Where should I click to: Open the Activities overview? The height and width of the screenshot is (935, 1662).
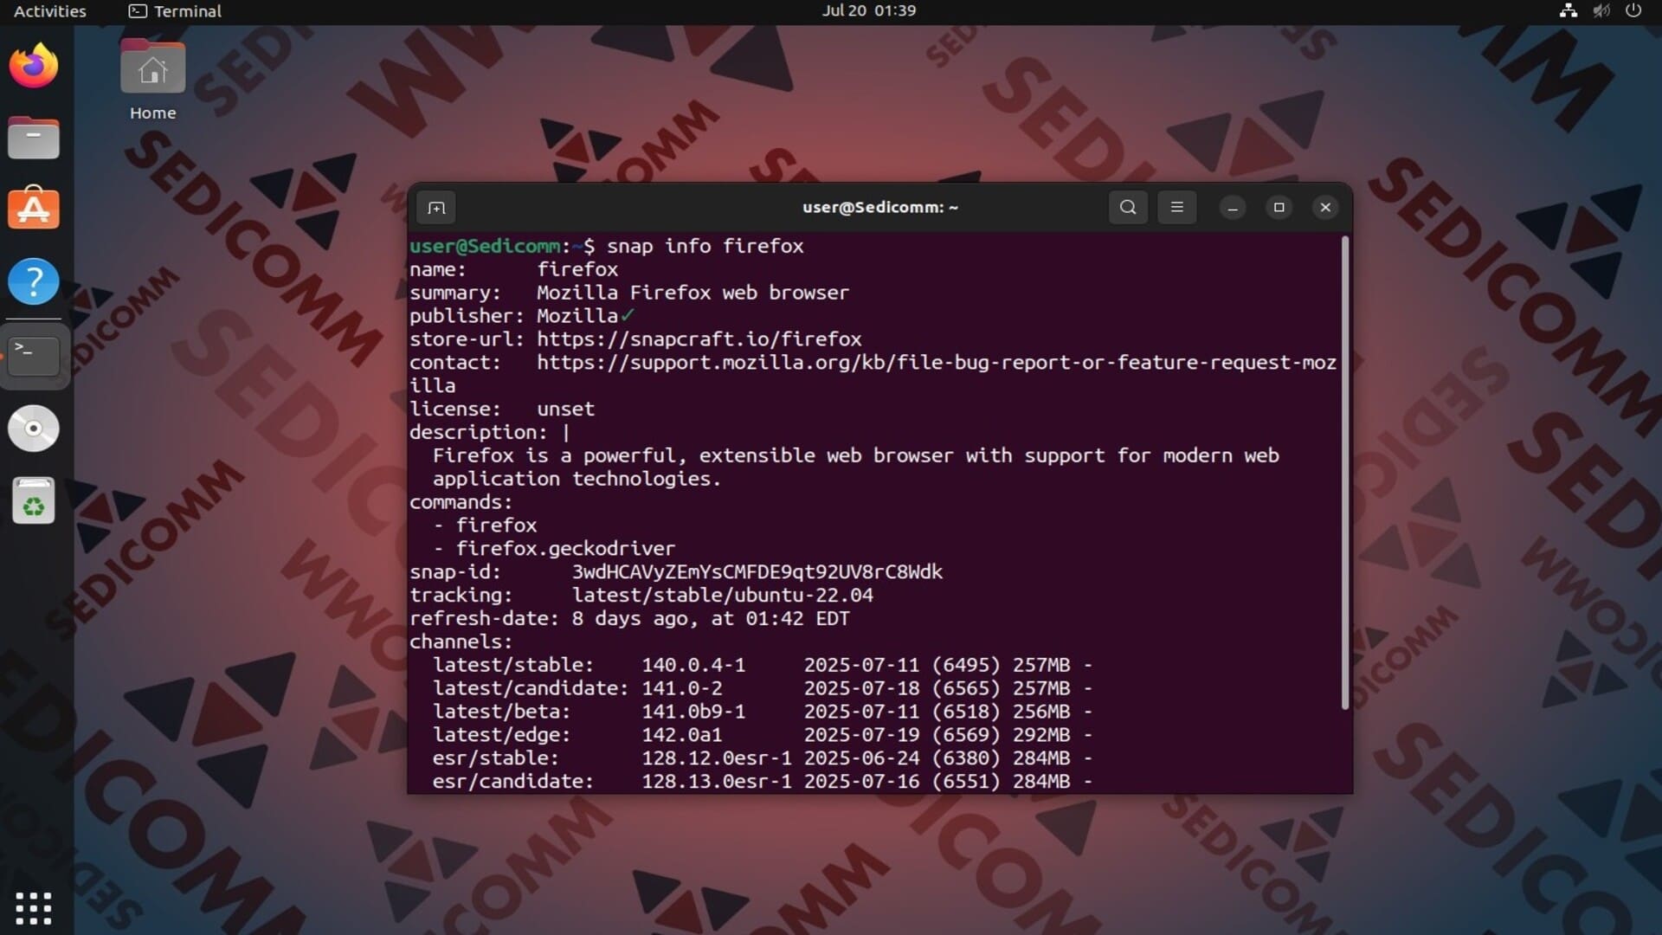click(50, 11)
